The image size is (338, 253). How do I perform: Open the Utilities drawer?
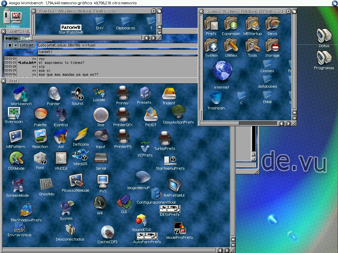coord(231,45)
